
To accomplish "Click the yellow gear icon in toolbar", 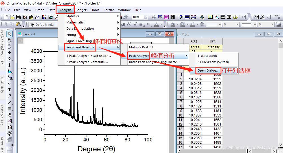I will [235, 17].
